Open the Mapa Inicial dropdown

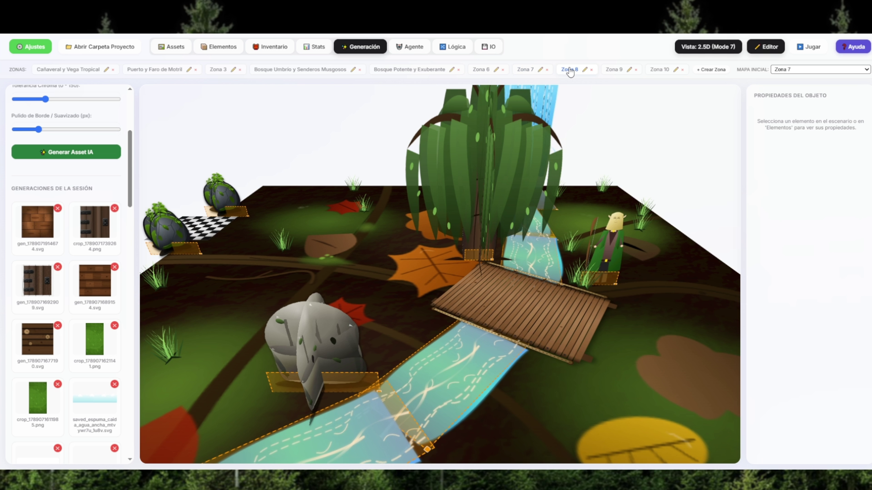821,69
